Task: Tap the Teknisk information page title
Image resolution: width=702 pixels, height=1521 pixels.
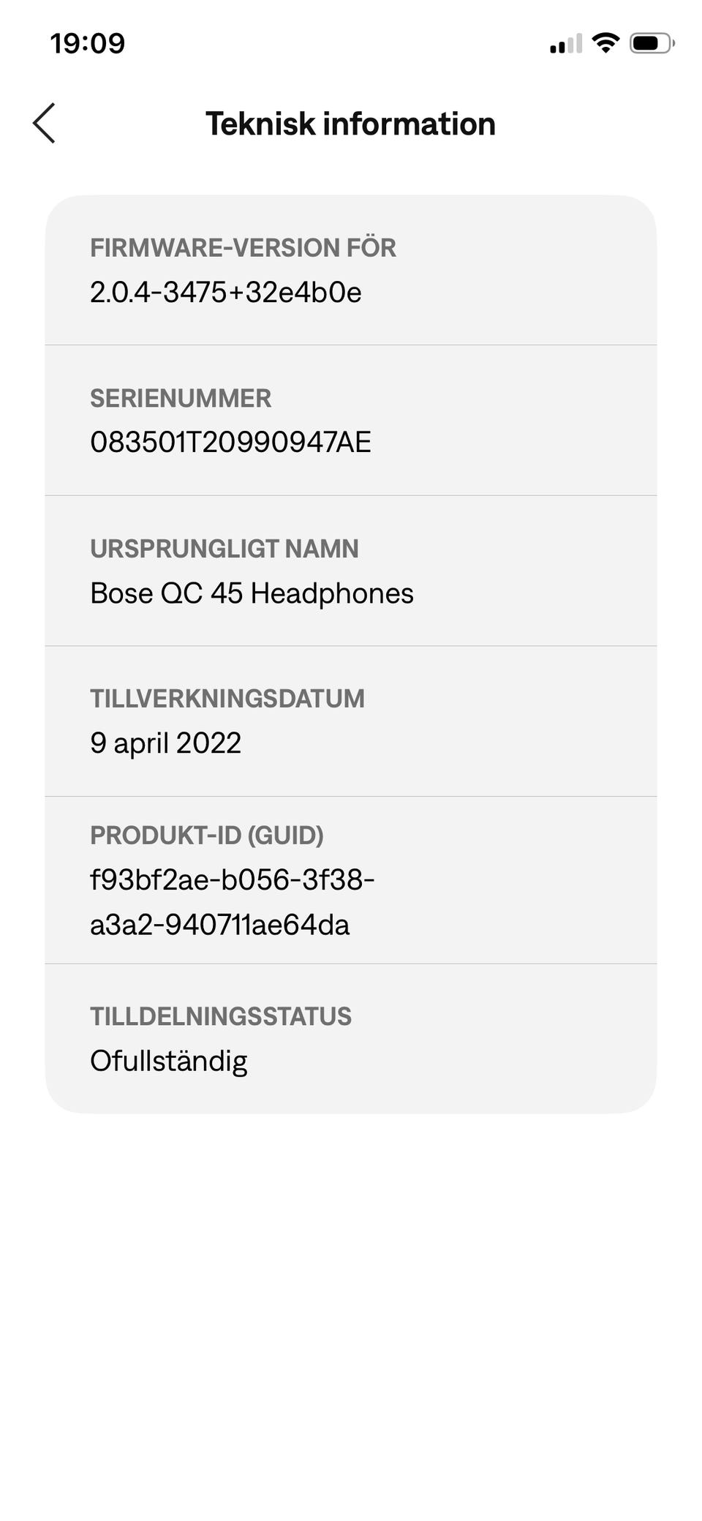Action: click(350, 124)
